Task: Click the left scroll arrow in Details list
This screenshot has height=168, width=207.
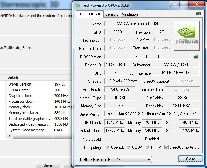Action: coord(9,136)
